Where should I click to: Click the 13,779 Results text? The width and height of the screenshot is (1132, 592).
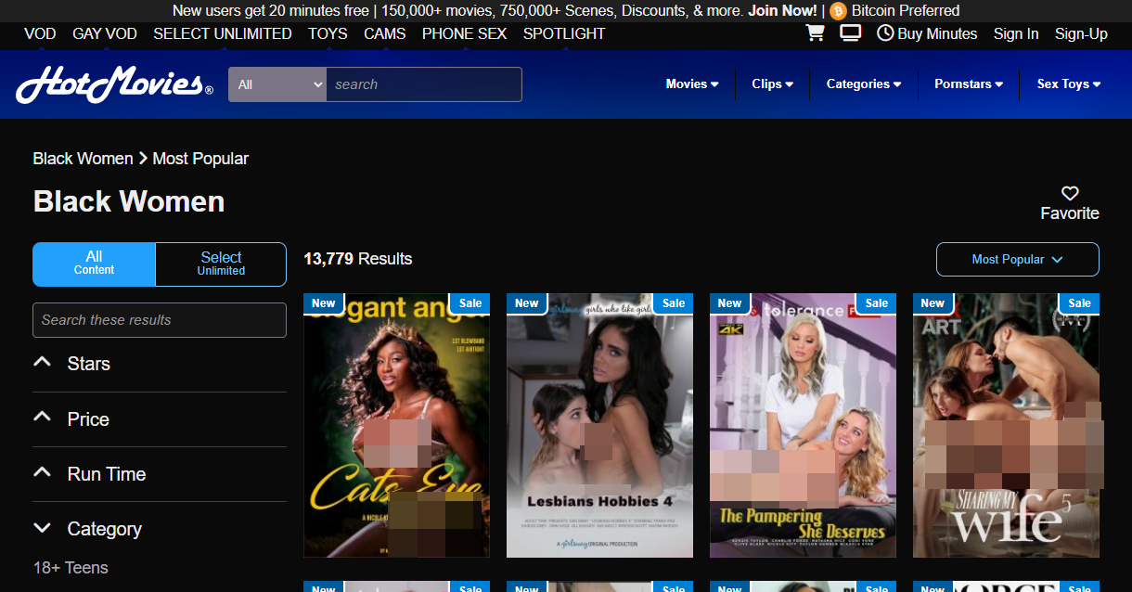point(358,259)
